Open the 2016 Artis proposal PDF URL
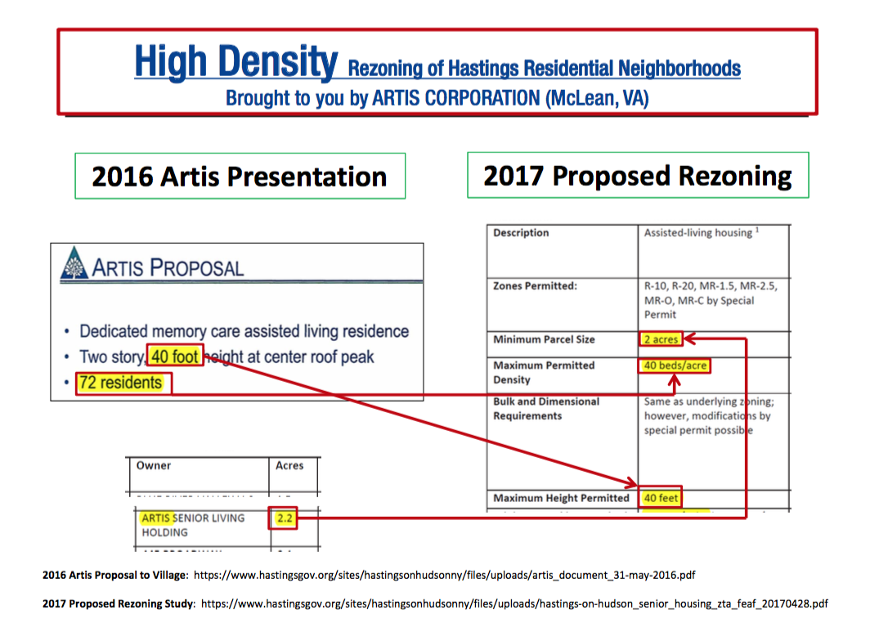This screenshot has height=637, width=879. (x=444, y=576)
